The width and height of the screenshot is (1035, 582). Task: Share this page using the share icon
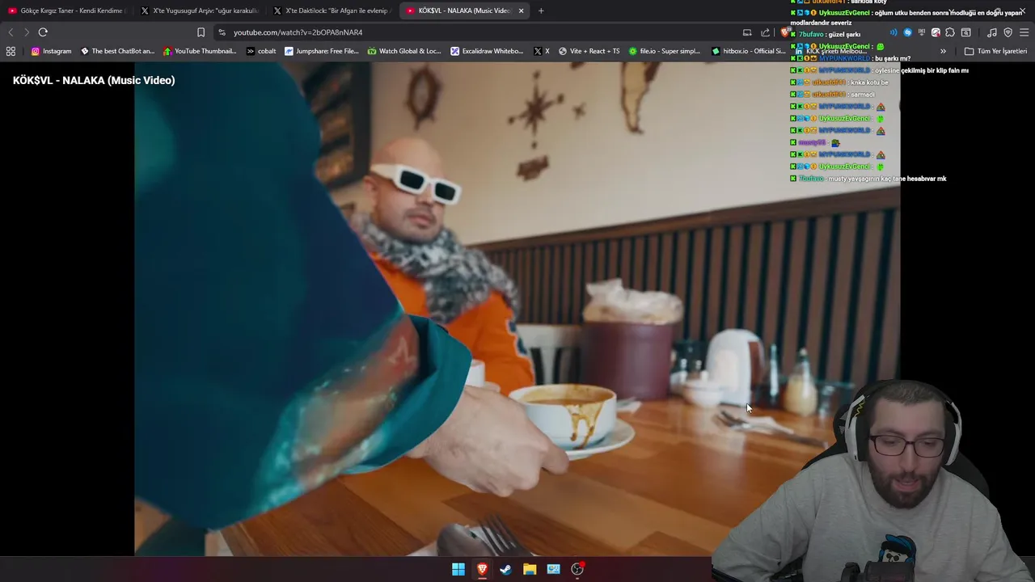(x=765, y=32)
